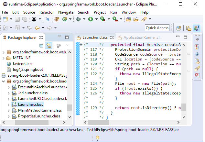Click the tip of the day lightbulb

pyautogui.click(x=97, y=138)
